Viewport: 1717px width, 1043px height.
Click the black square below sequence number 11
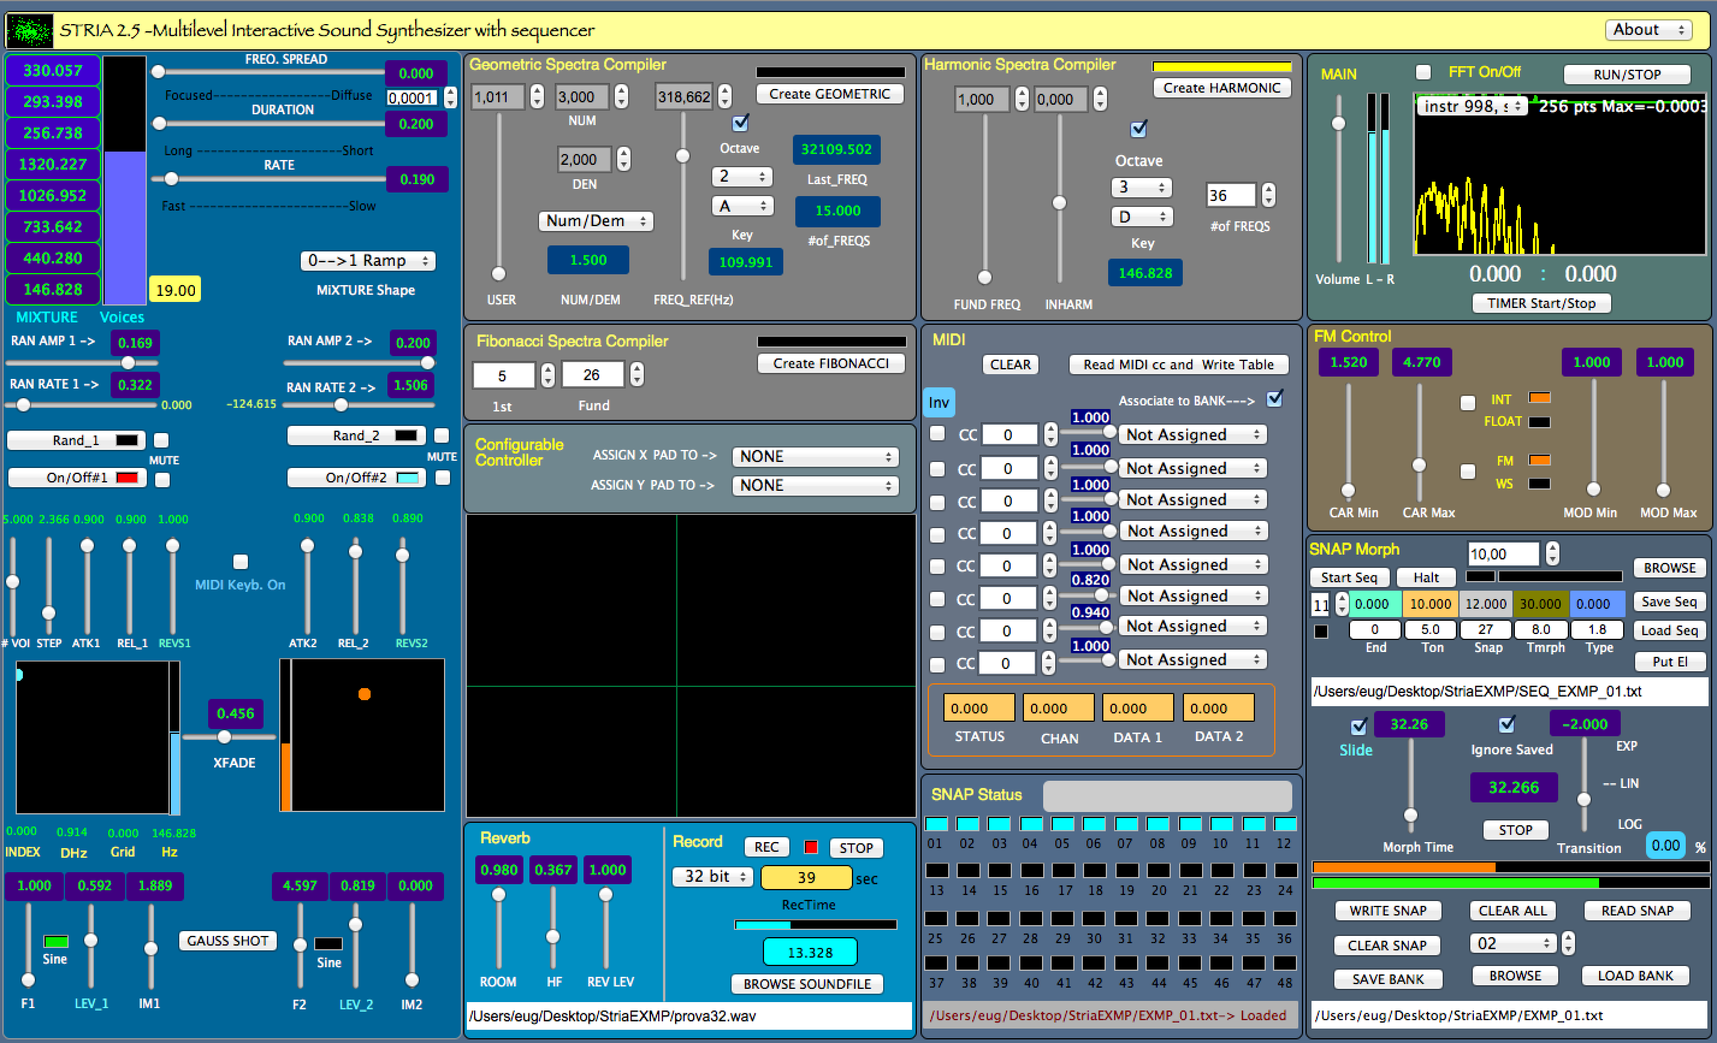tap(1321, 632)
